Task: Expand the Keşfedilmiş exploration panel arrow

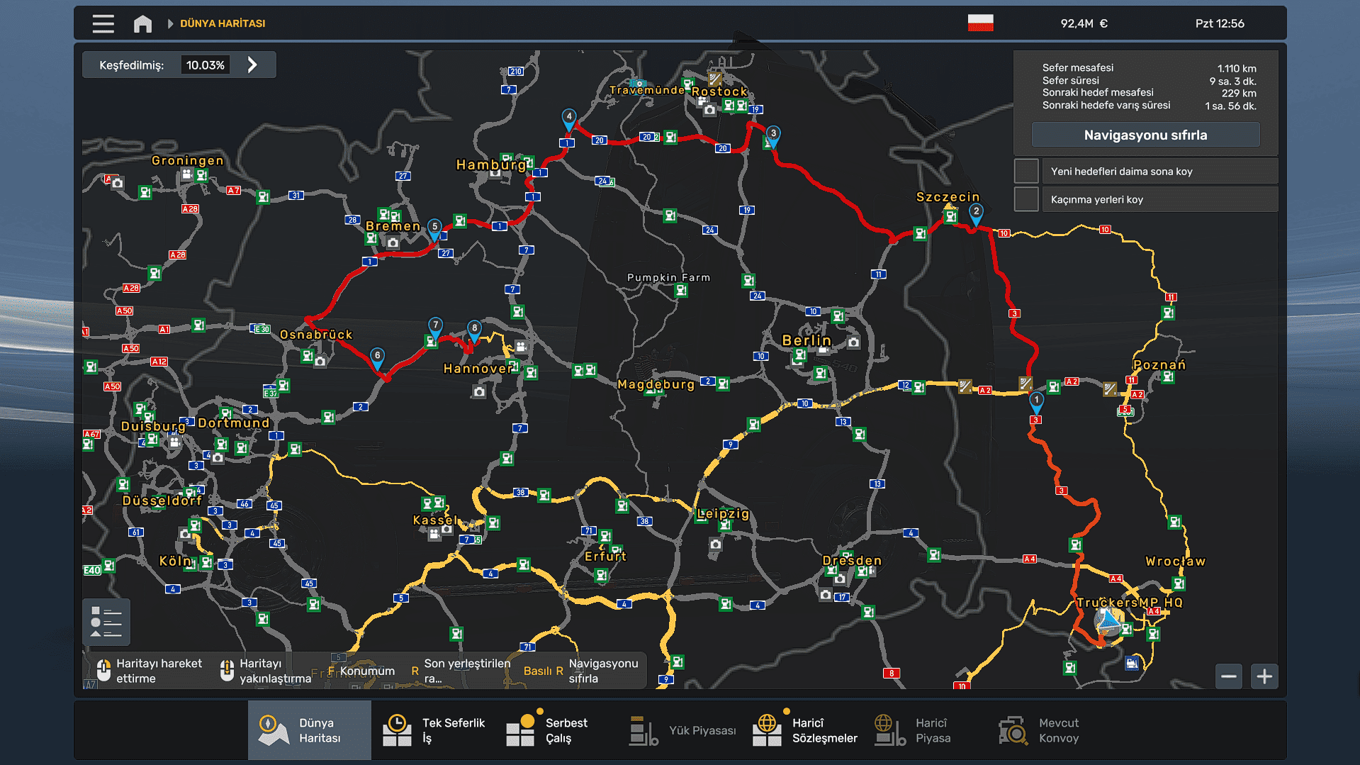Action: coord(252,65)
